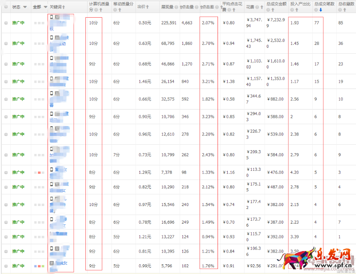Click the blue descending sort arrow on 总成交笔数
The width and height of the screenshot is (356, 274).
321,9
